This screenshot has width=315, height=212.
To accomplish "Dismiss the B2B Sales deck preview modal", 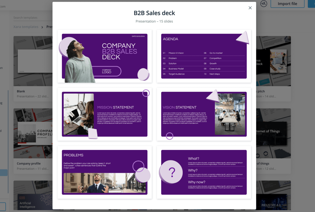I will click(x=250, y=8).
